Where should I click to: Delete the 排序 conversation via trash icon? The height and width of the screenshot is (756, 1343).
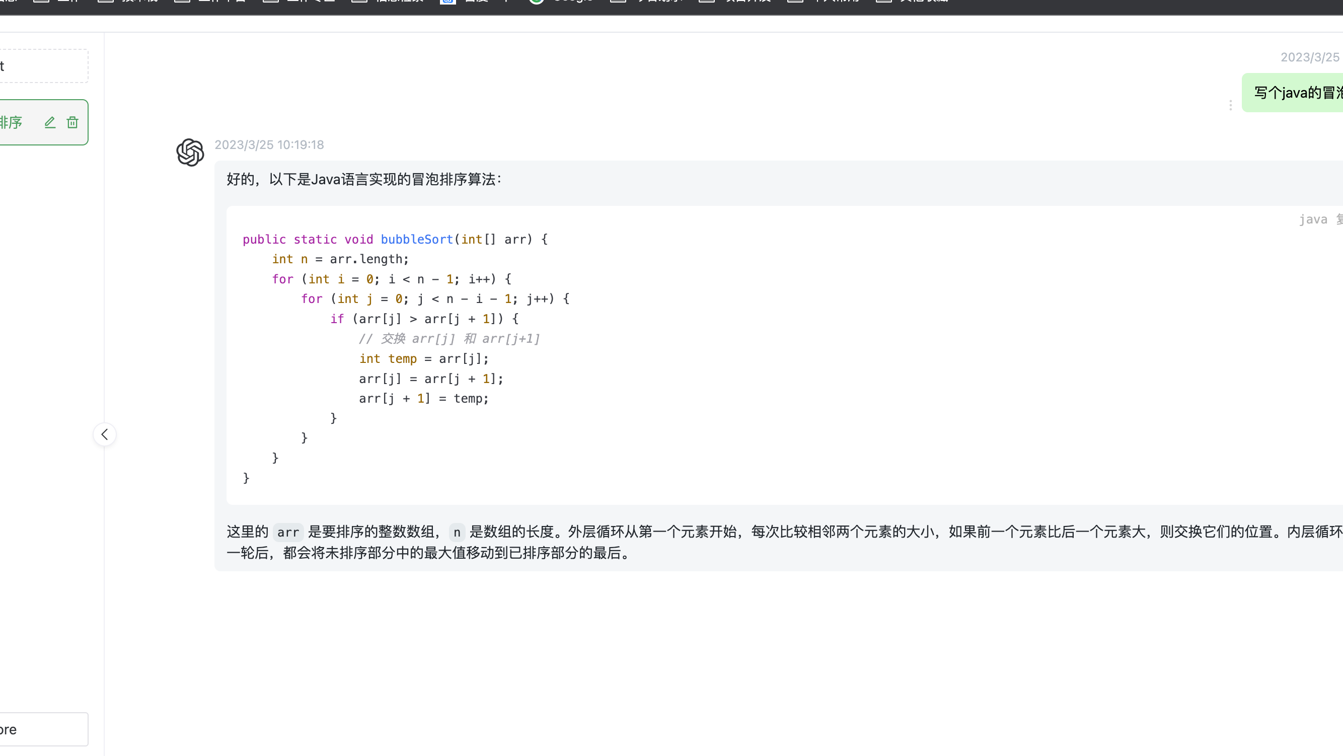click(72, 122)
